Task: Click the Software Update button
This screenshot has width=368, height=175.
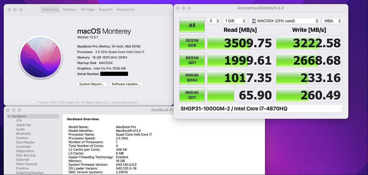Action: click(x=126, y=84)
